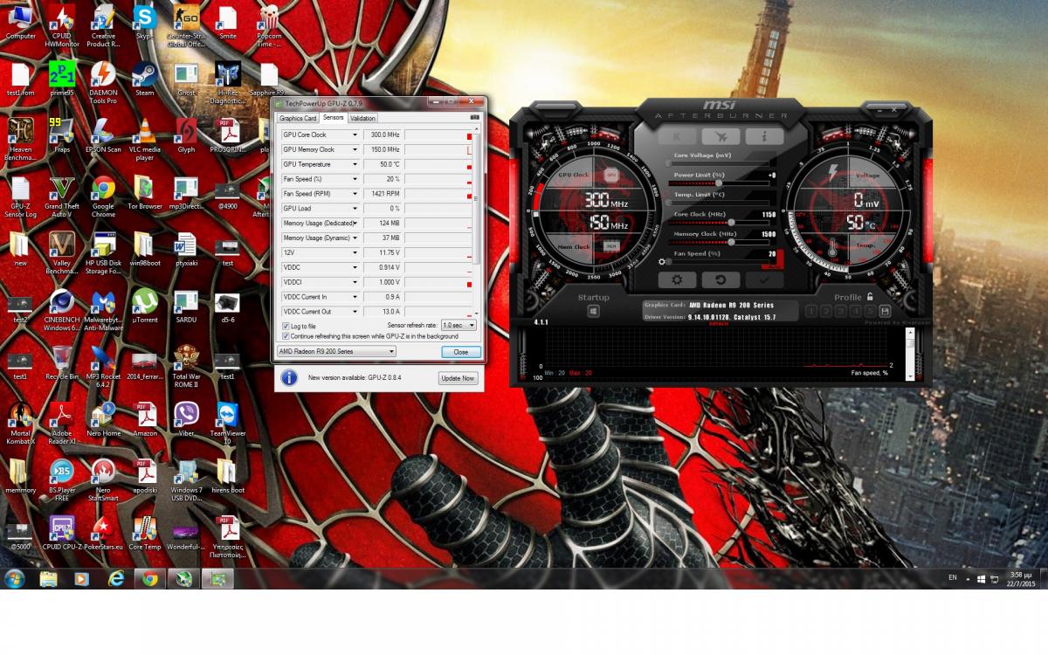Select Google Chrome desktop icon
This screenshot has height=655, width=1048.
[x=103, y=195]
